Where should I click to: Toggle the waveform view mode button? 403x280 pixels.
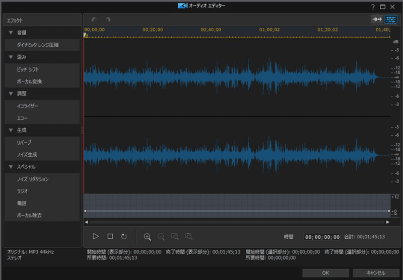click(377, 20)
